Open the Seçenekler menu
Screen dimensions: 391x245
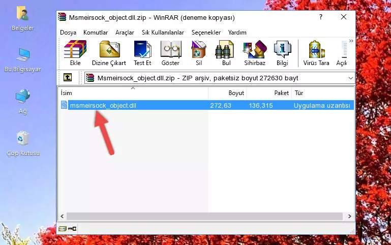tap(206, 33)
